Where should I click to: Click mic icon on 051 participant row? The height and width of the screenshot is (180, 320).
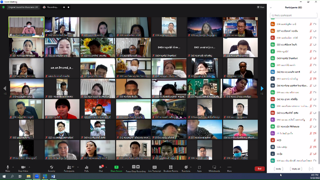pyautogui.click(x=310, y=126)
